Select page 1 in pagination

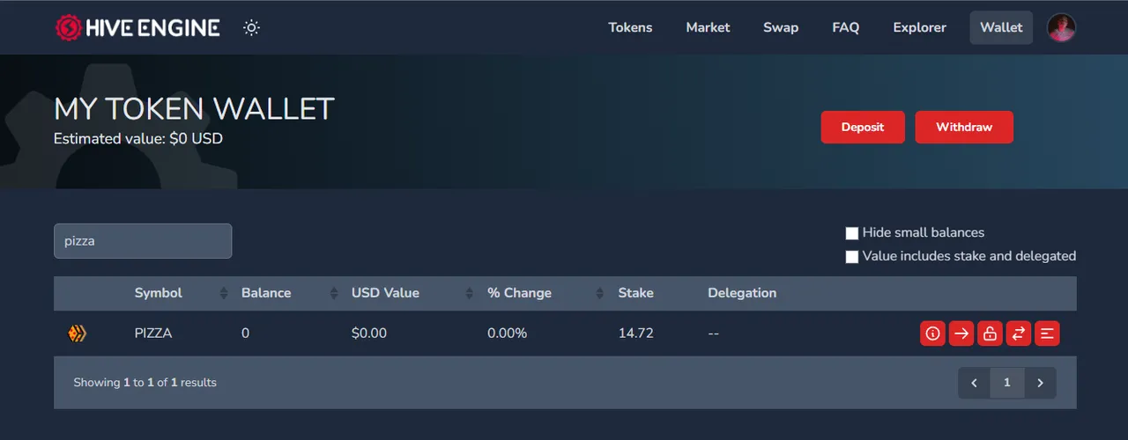(x=1007, y=383)
